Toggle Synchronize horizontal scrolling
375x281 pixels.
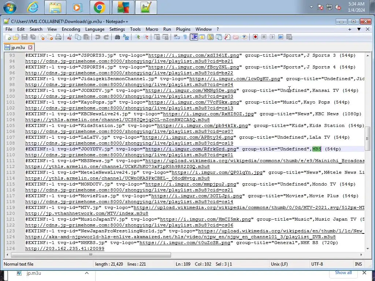(x=166, y=37)
